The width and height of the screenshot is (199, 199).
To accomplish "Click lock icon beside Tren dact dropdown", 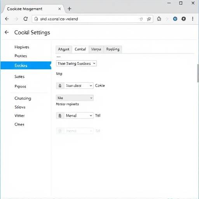I will click(x=60, y=86).
